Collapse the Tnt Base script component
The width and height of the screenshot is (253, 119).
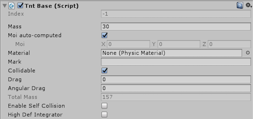click(x=5, y=6)
